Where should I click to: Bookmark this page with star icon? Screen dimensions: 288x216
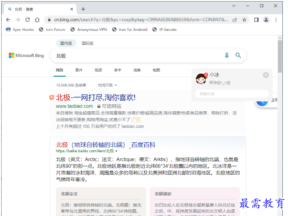(244, 20)
